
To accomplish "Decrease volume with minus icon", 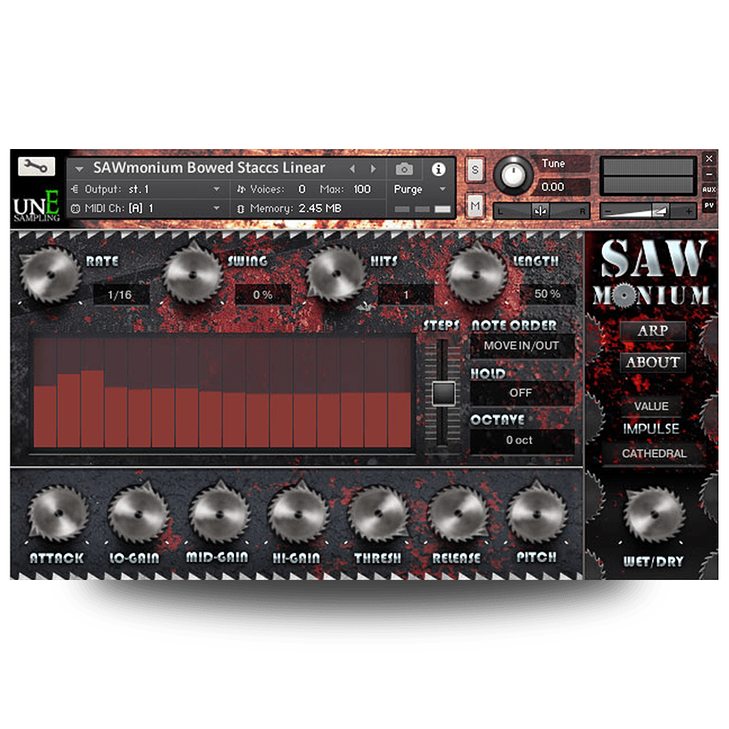I will [x=607, y=211].
